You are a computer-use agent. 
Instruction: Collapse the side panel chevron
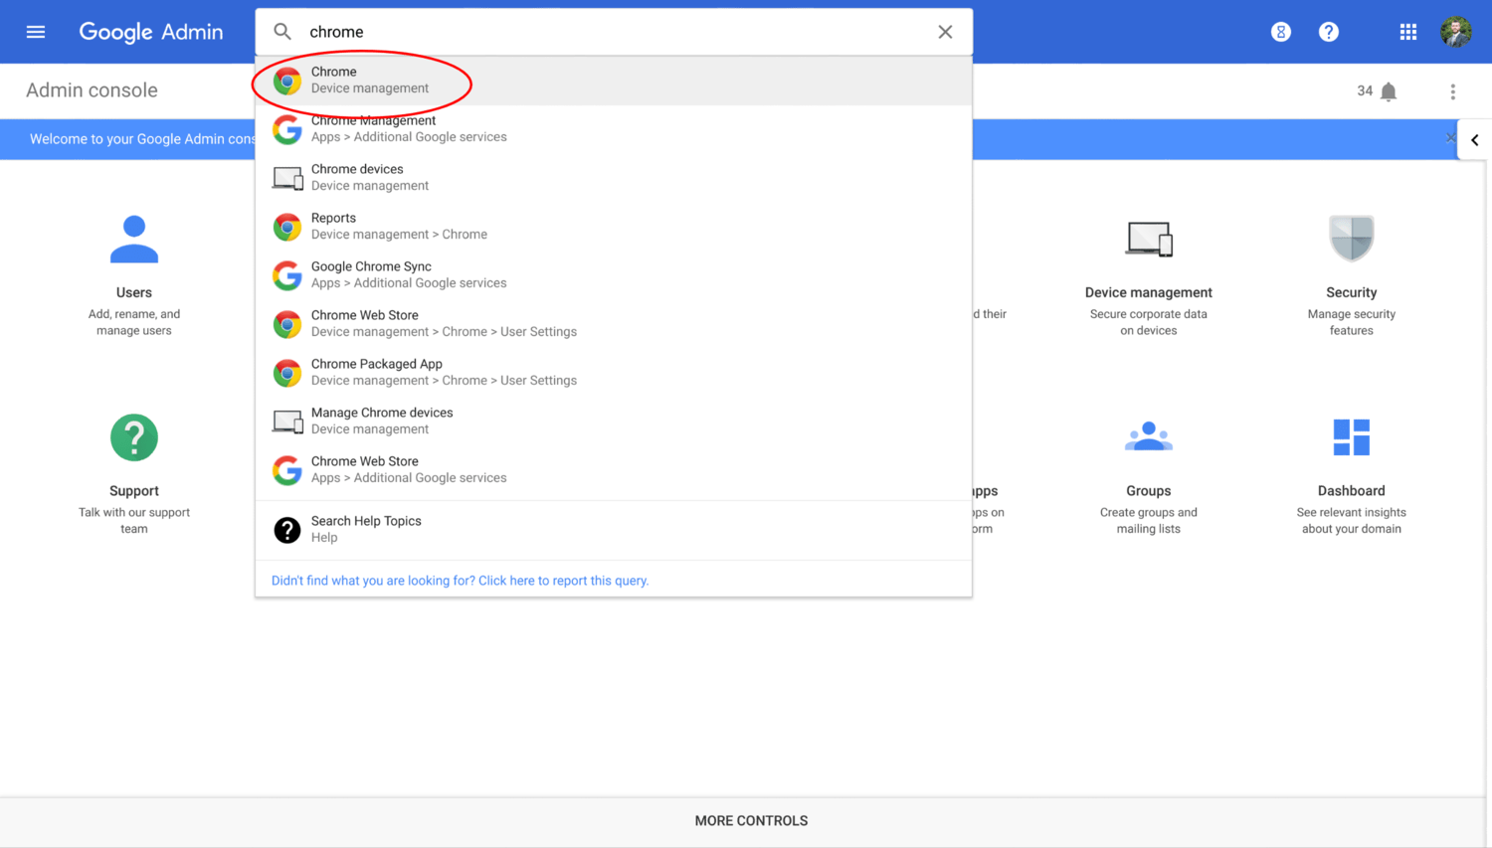click(x=1475, y=140)
